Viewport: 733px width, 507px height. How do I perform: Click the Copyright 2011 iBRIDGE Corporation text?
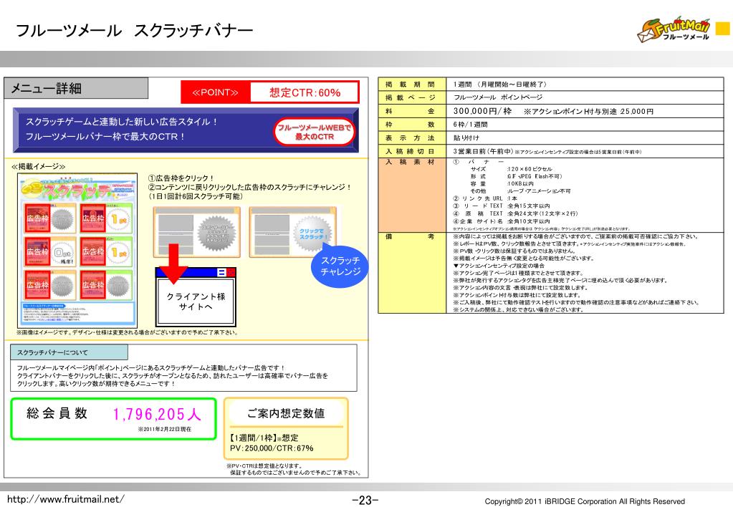pos(585,501)
